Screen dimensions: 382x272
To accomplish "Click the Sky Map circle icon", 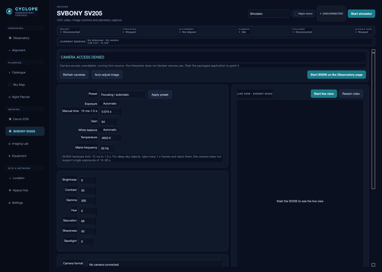I will [x=10, y=85].
